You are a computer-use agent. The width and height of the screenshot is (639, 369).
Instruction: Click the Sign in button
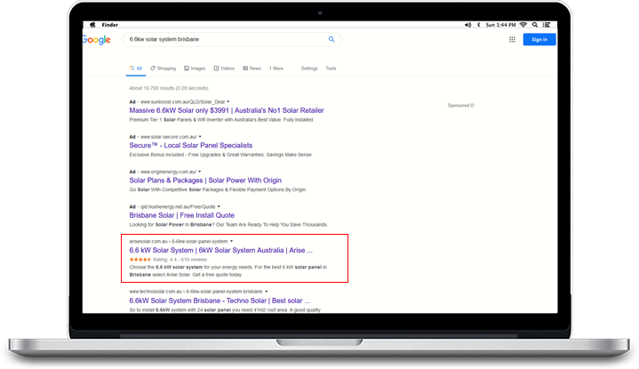(539, 39)
